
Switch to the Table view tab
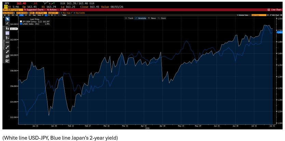click(64, 15)
